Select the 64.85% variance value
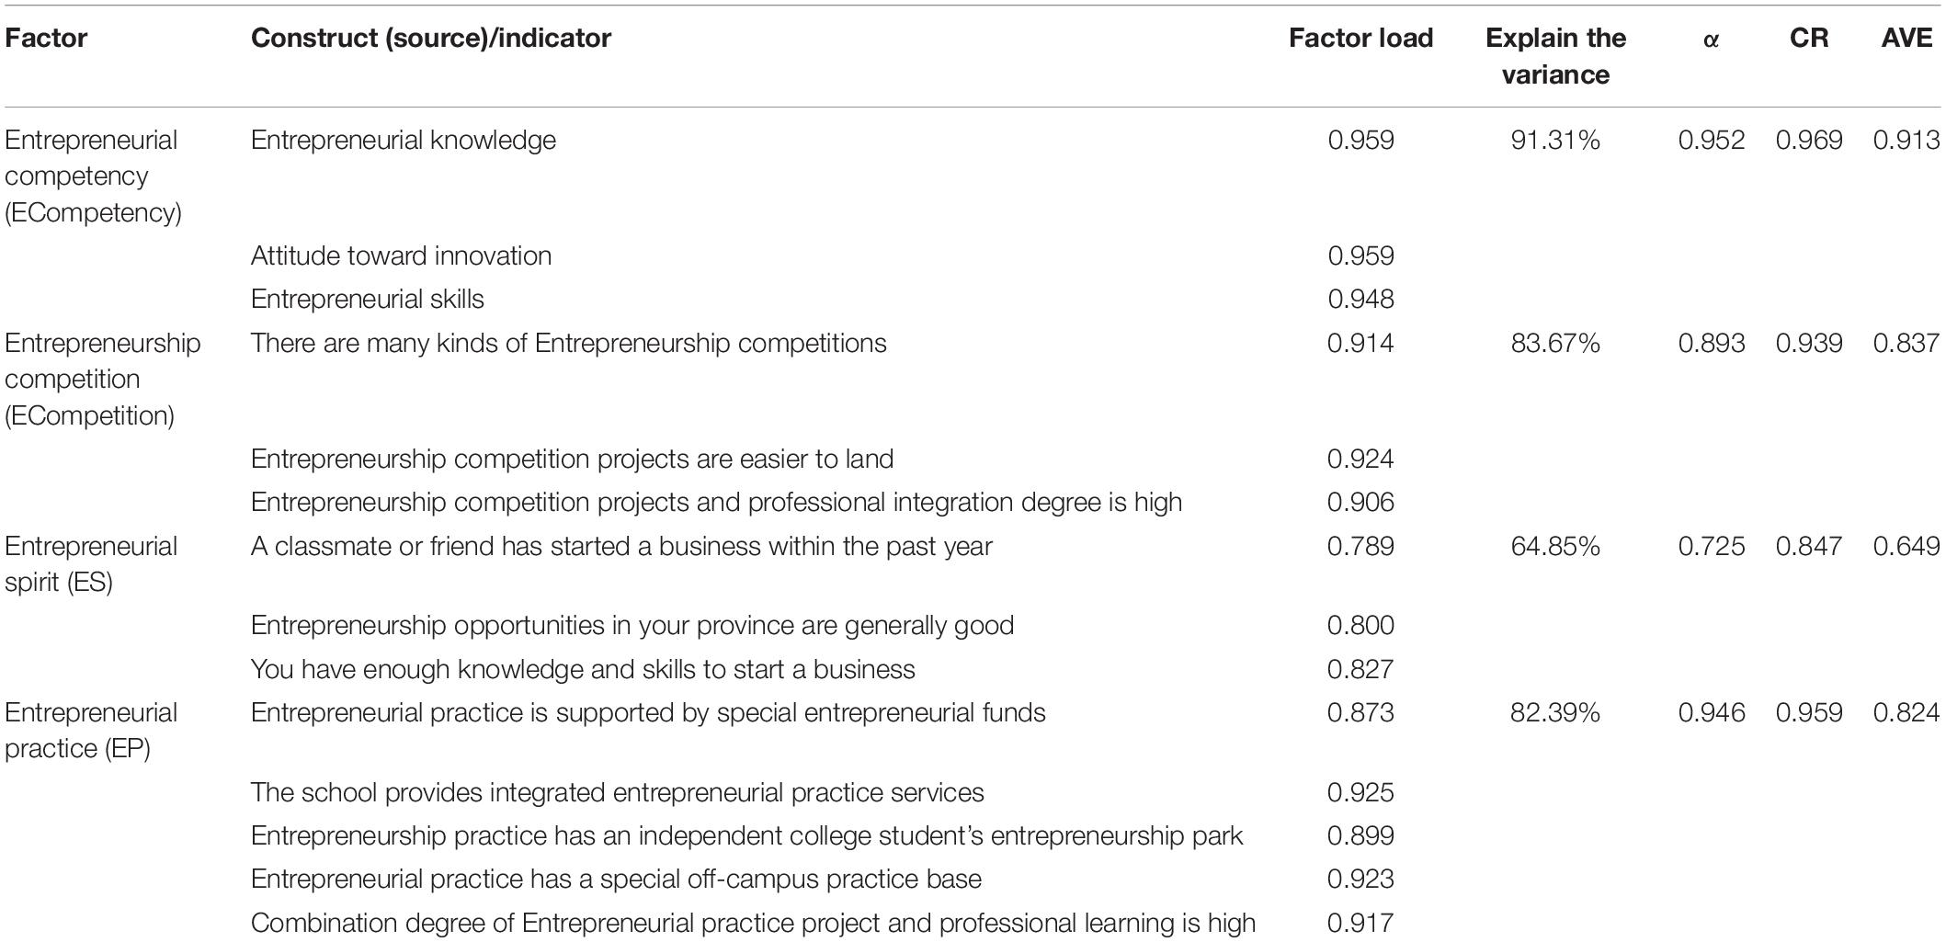The height and width of the screenshot is (942, 1946). tap(1555, 546)
